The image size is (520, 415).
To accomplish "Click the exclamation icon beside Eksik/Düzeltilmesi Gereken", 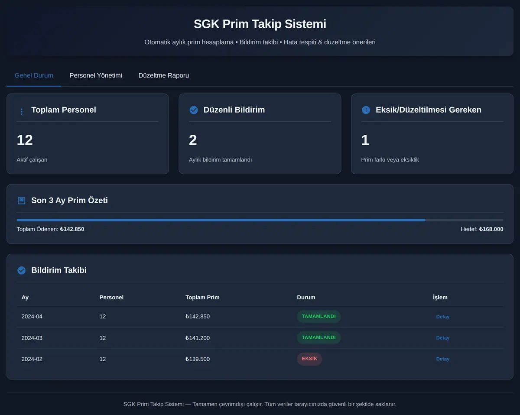I will click(366, 110).
